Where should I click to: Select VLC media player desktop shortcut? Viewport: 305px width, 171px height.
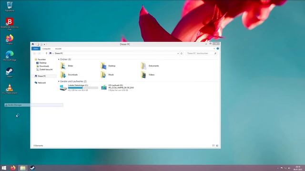[10, 89]
